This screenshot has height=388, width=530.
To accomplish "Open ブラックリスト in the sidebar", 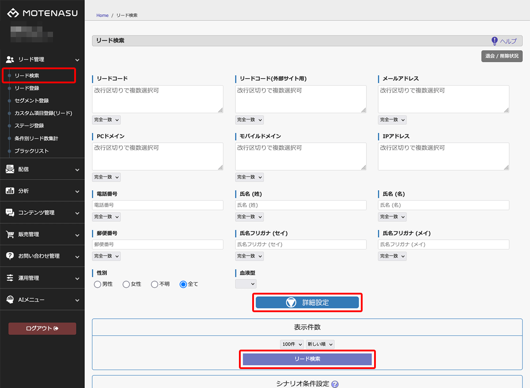I will [31, 151].
